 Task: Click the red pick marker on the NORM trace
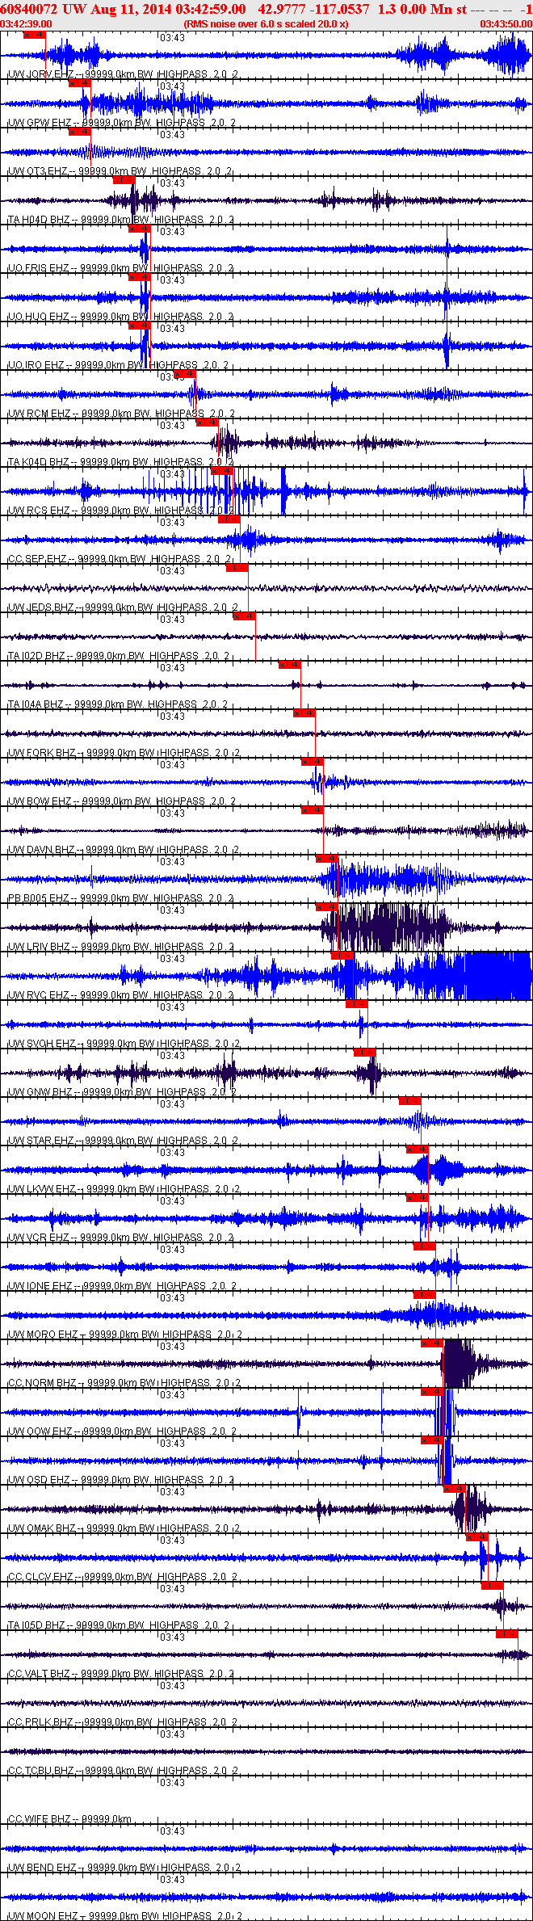[x=431, y=1343]
